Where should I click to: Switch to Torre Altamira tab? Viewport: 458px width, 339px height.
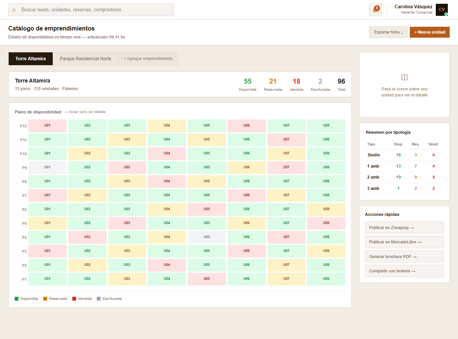click(31, 59)
